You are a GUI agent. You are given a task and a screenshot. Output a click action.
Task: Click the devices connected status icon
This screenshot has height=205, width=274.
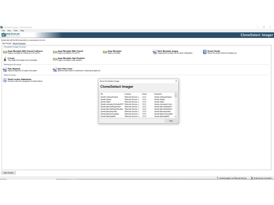click(252, 178)
